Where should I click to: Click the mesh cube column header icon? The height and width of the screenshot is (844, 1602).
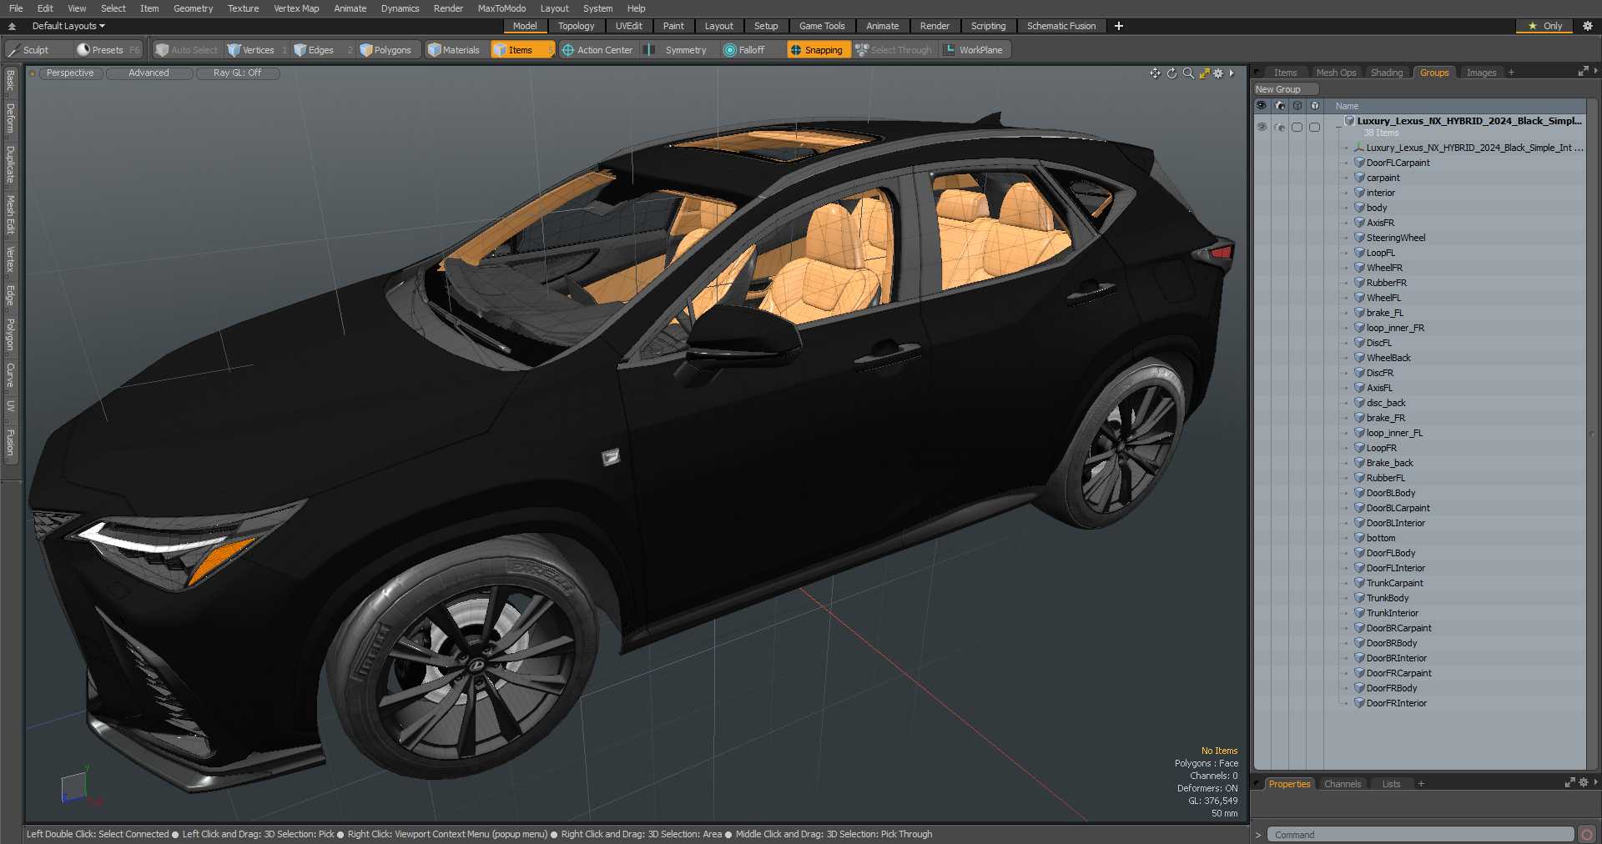tap(1315, 106)
